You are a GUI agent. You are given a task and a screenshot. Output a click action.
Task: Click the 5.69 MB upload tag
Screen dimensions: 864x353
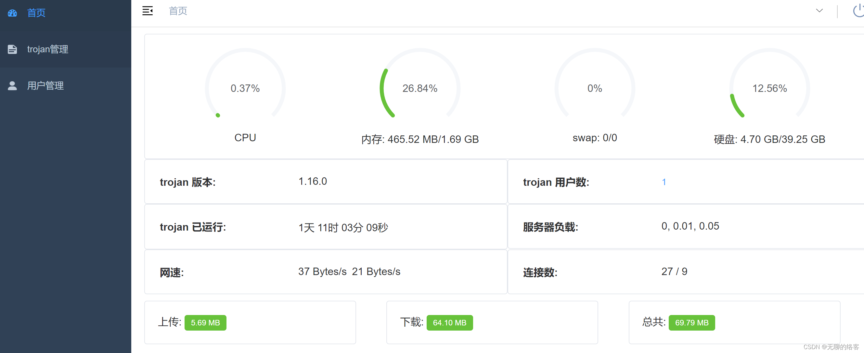tap(205, 322)
